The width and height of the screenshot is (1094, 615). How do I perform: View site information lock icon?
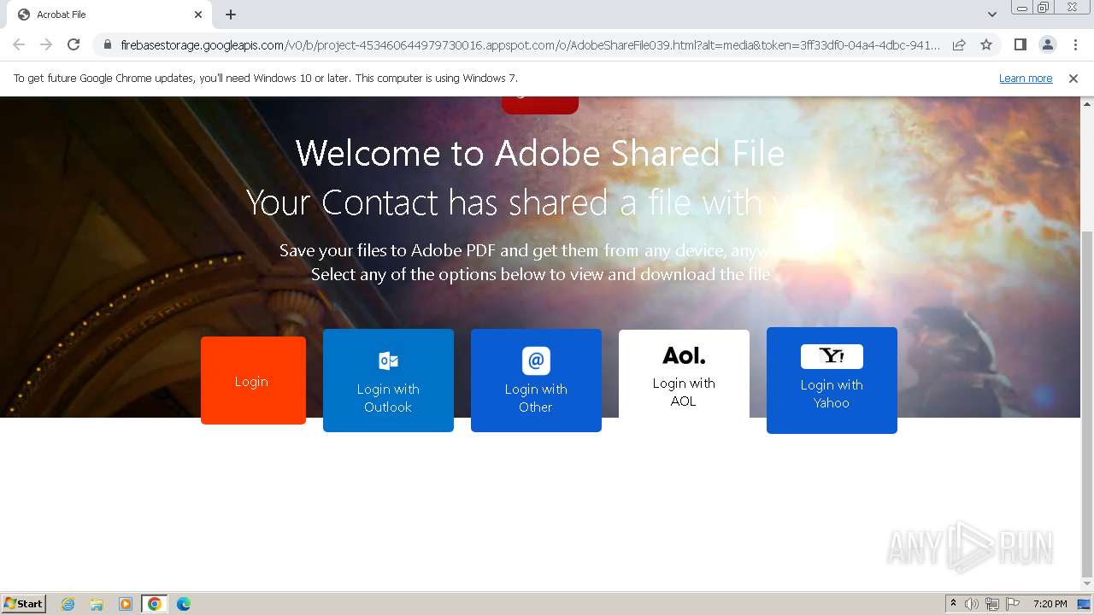click(x=108, y=44)
